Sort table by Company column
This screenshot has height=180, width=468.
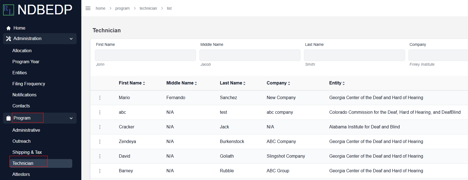pos(278,83)
